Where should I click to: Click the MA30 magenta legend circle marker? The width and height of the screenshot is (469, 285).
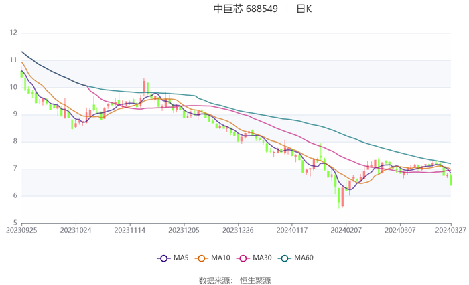243,258
